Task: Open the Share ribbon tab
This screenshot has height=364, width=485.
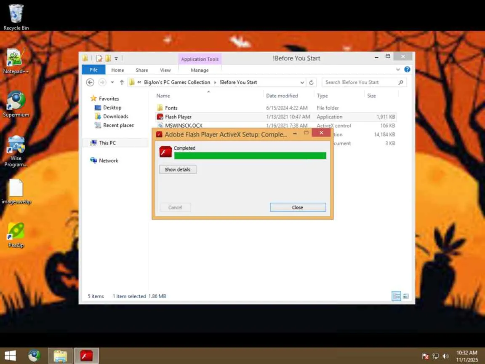Action: point(141,70)
